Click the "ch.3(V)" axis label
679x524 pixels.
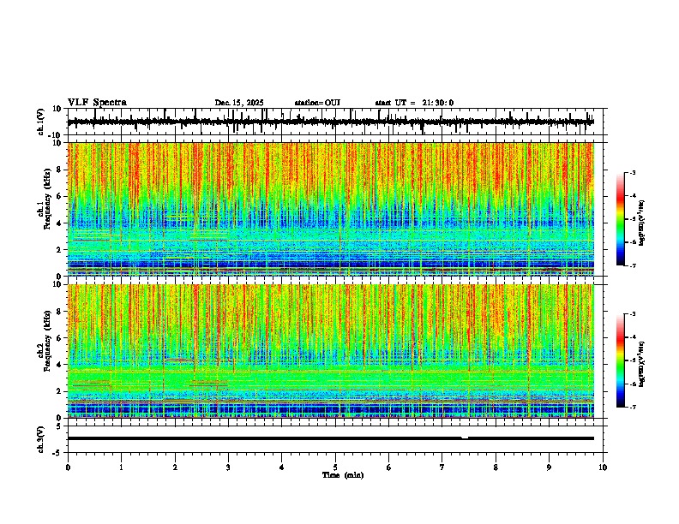41,439
